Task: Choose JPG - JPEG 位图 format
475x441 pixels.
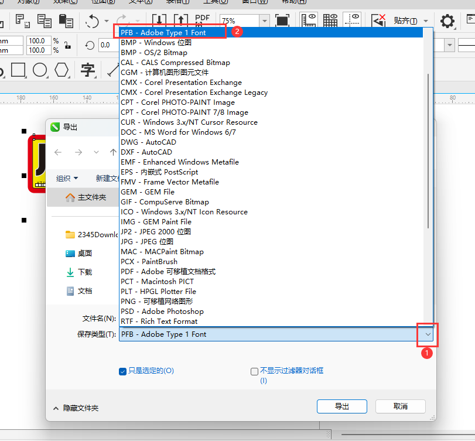Action: [x=271, y=242]
